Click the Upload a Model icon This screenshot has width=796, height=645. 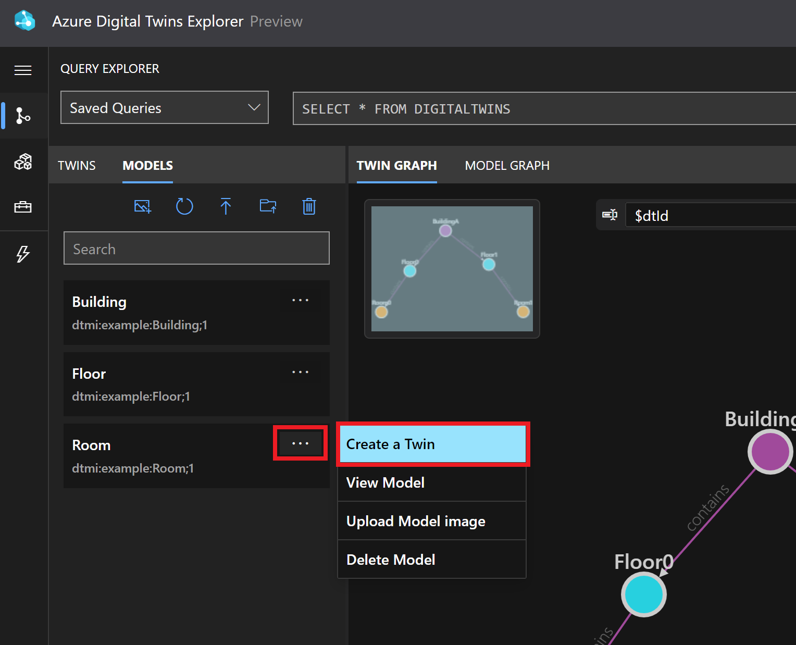tap(226, 206)
